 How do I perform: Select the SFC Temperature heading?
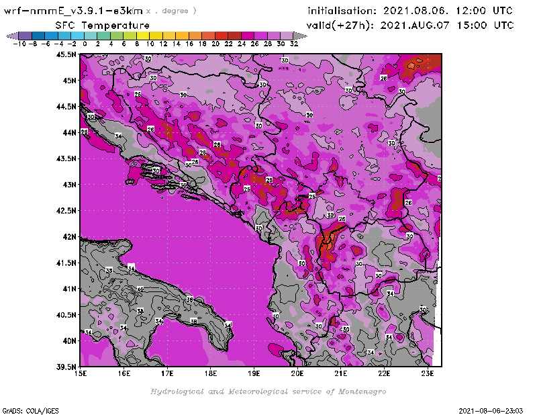[x=103, y=26]
